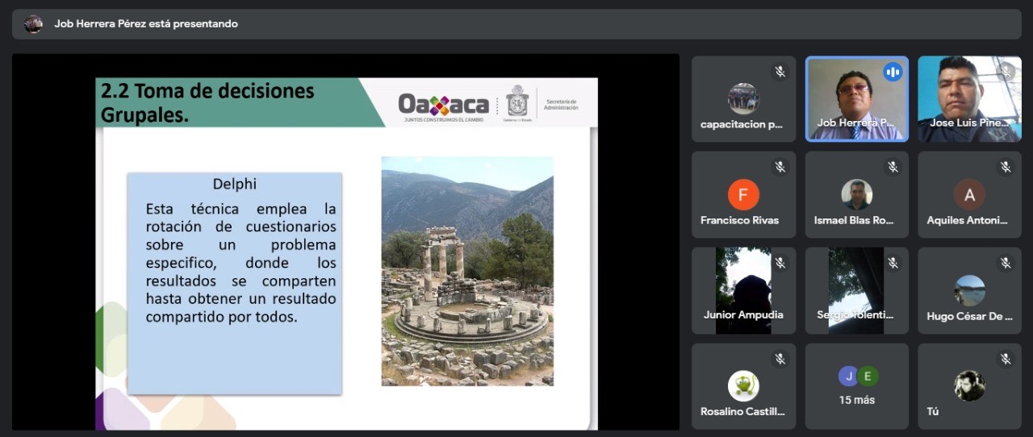
Task: Click the muted microphone icon on capacitacion tile
Action: click(780, 71)
